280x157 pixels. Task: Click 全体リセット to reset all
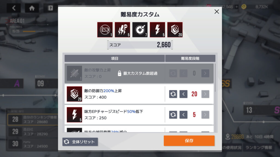(x=80, y=142)
